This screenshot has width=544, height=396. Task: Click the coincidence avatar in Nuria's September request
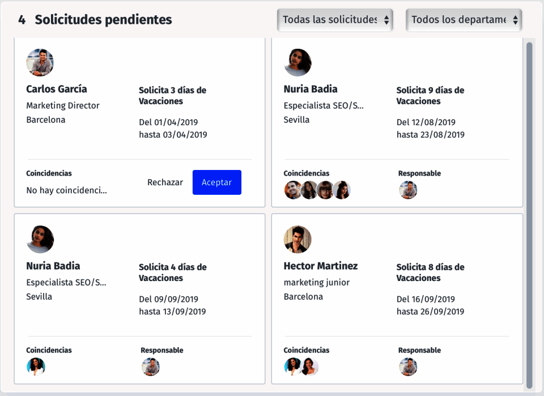(x=36, y=367)
